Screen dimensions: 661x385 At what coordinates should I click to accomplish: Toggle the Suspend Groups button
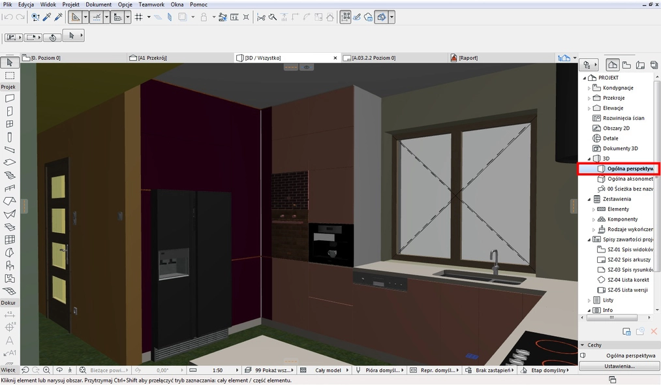click(345, 17)
